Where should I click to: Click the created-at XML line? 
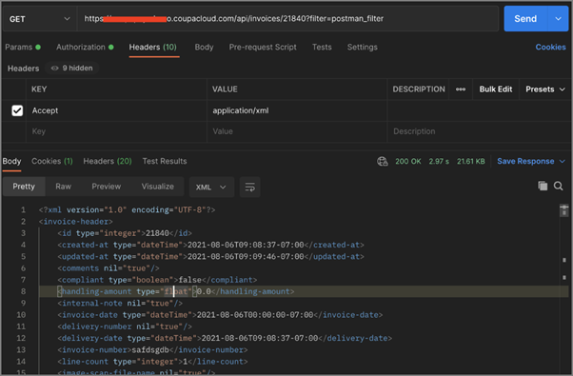(210, 245)
